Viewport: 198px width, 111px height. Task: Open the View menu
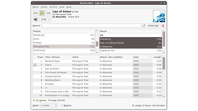tap(62, 7)
